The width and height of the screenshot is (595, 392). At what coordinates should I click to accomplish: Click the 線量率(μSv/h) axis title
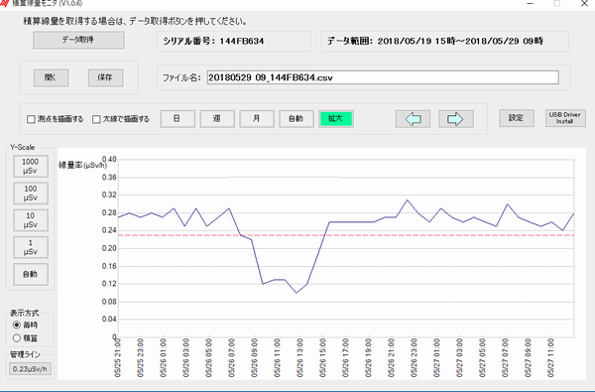[x=82, y=165]
